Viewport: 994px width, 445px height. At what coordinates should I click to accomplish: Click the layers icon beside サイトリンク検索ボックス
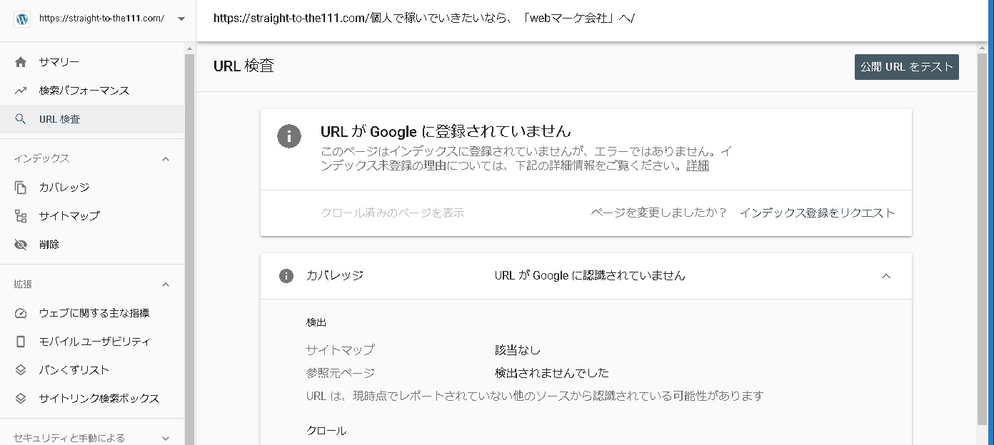point(21,399)
